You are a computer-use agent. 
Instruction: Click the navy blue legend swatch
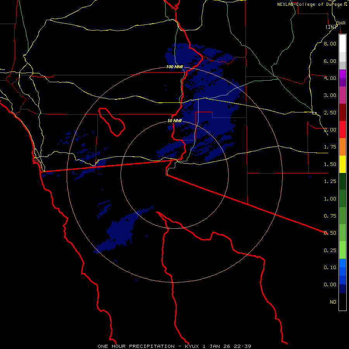click(342, 289)
